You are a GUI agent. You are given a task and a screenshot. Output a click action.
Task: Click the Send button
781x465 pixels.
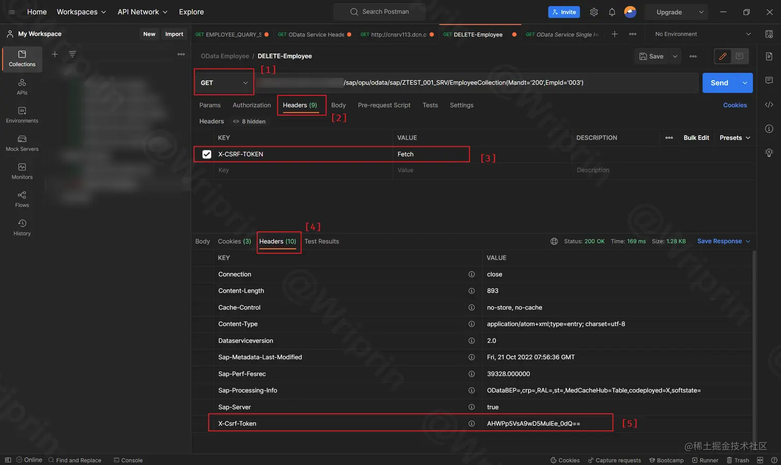pyautogui.click(x=720, y=83)
